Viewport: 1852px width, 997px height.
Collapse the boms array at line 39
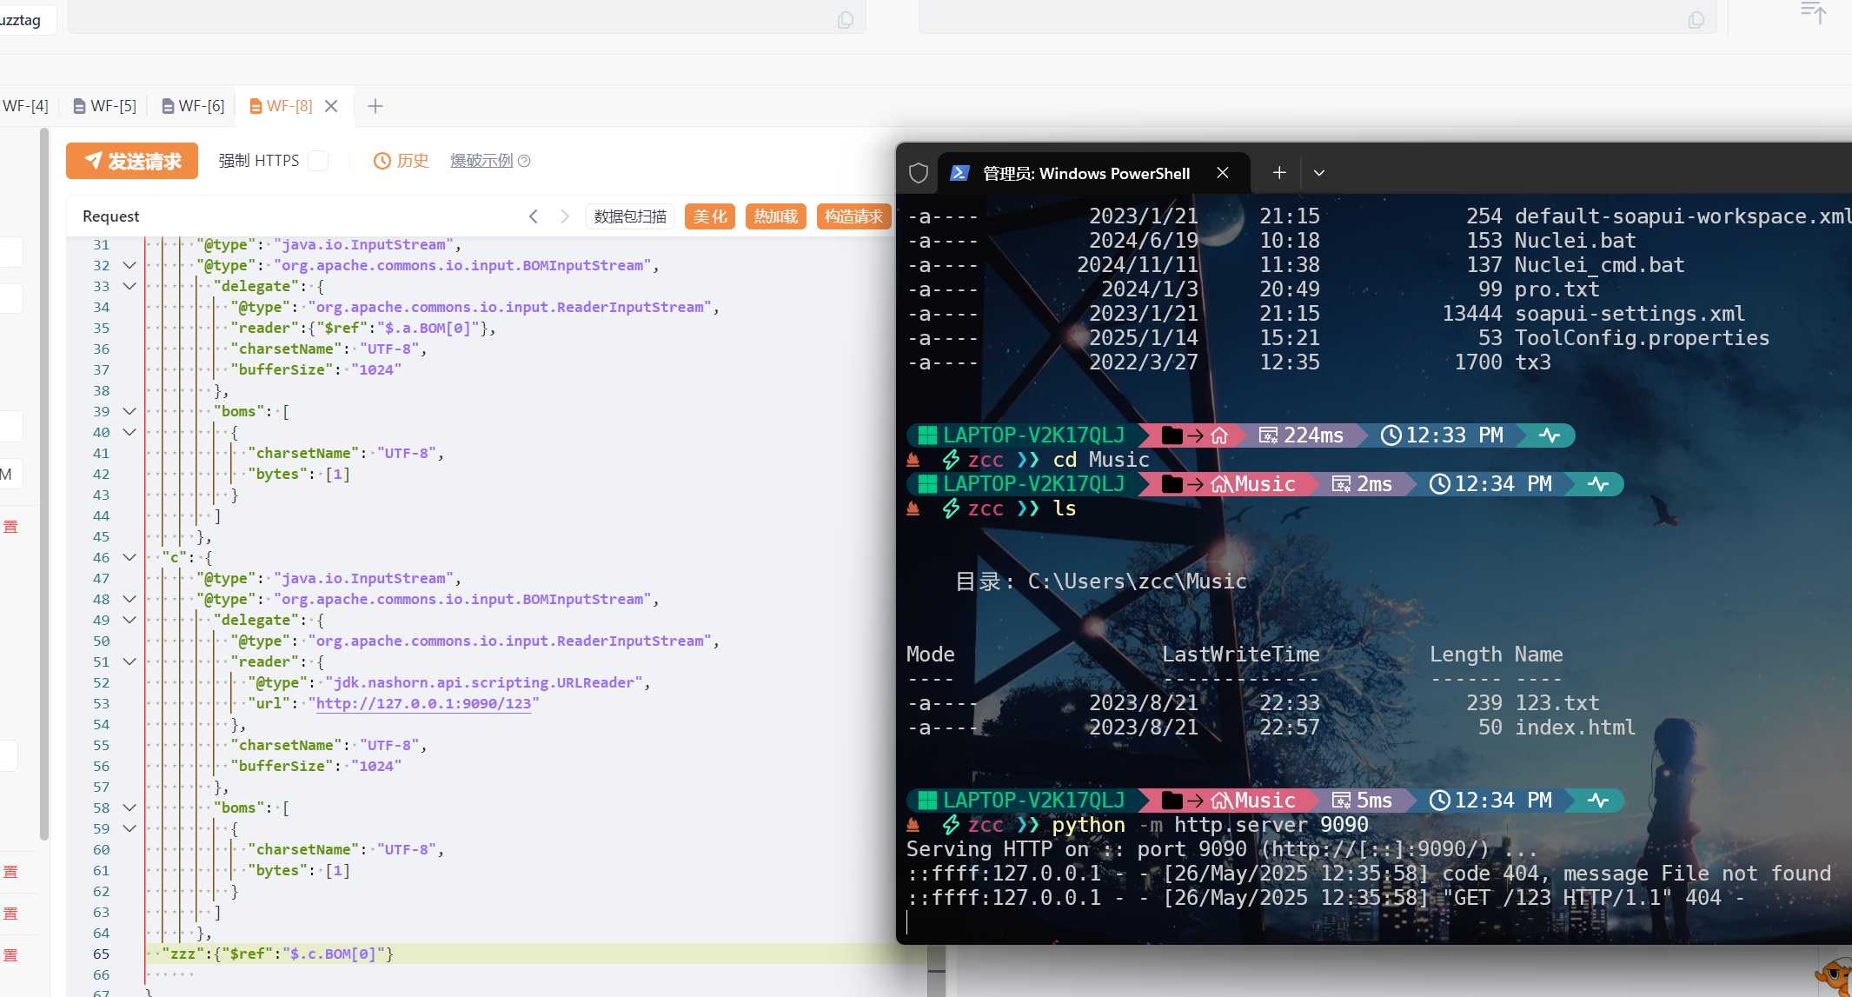tap(129, 411)
